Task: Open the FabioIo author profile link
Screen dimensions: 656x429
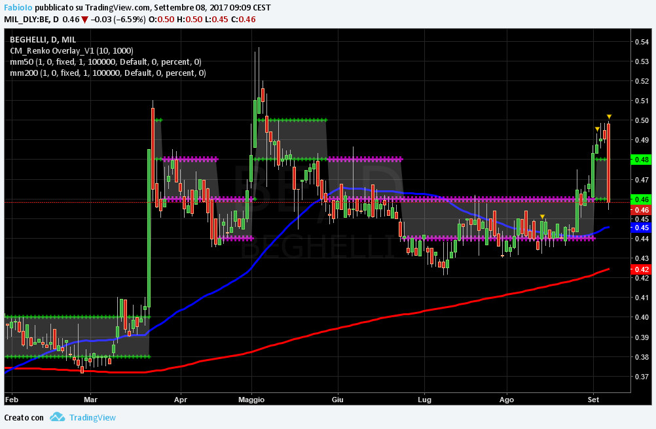Action: pos(18,8)
